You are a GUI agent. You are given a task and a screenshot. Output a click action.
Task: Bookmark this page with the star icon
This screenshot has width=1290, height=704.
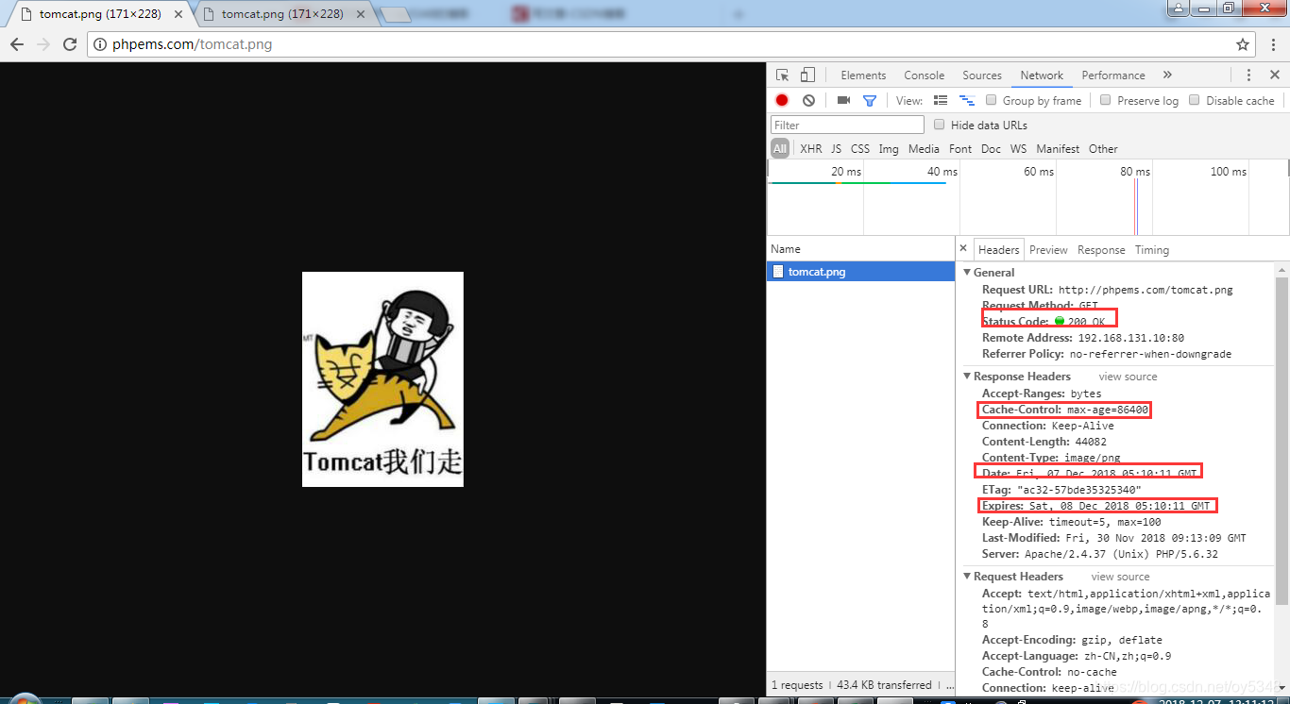point(1243,44)
